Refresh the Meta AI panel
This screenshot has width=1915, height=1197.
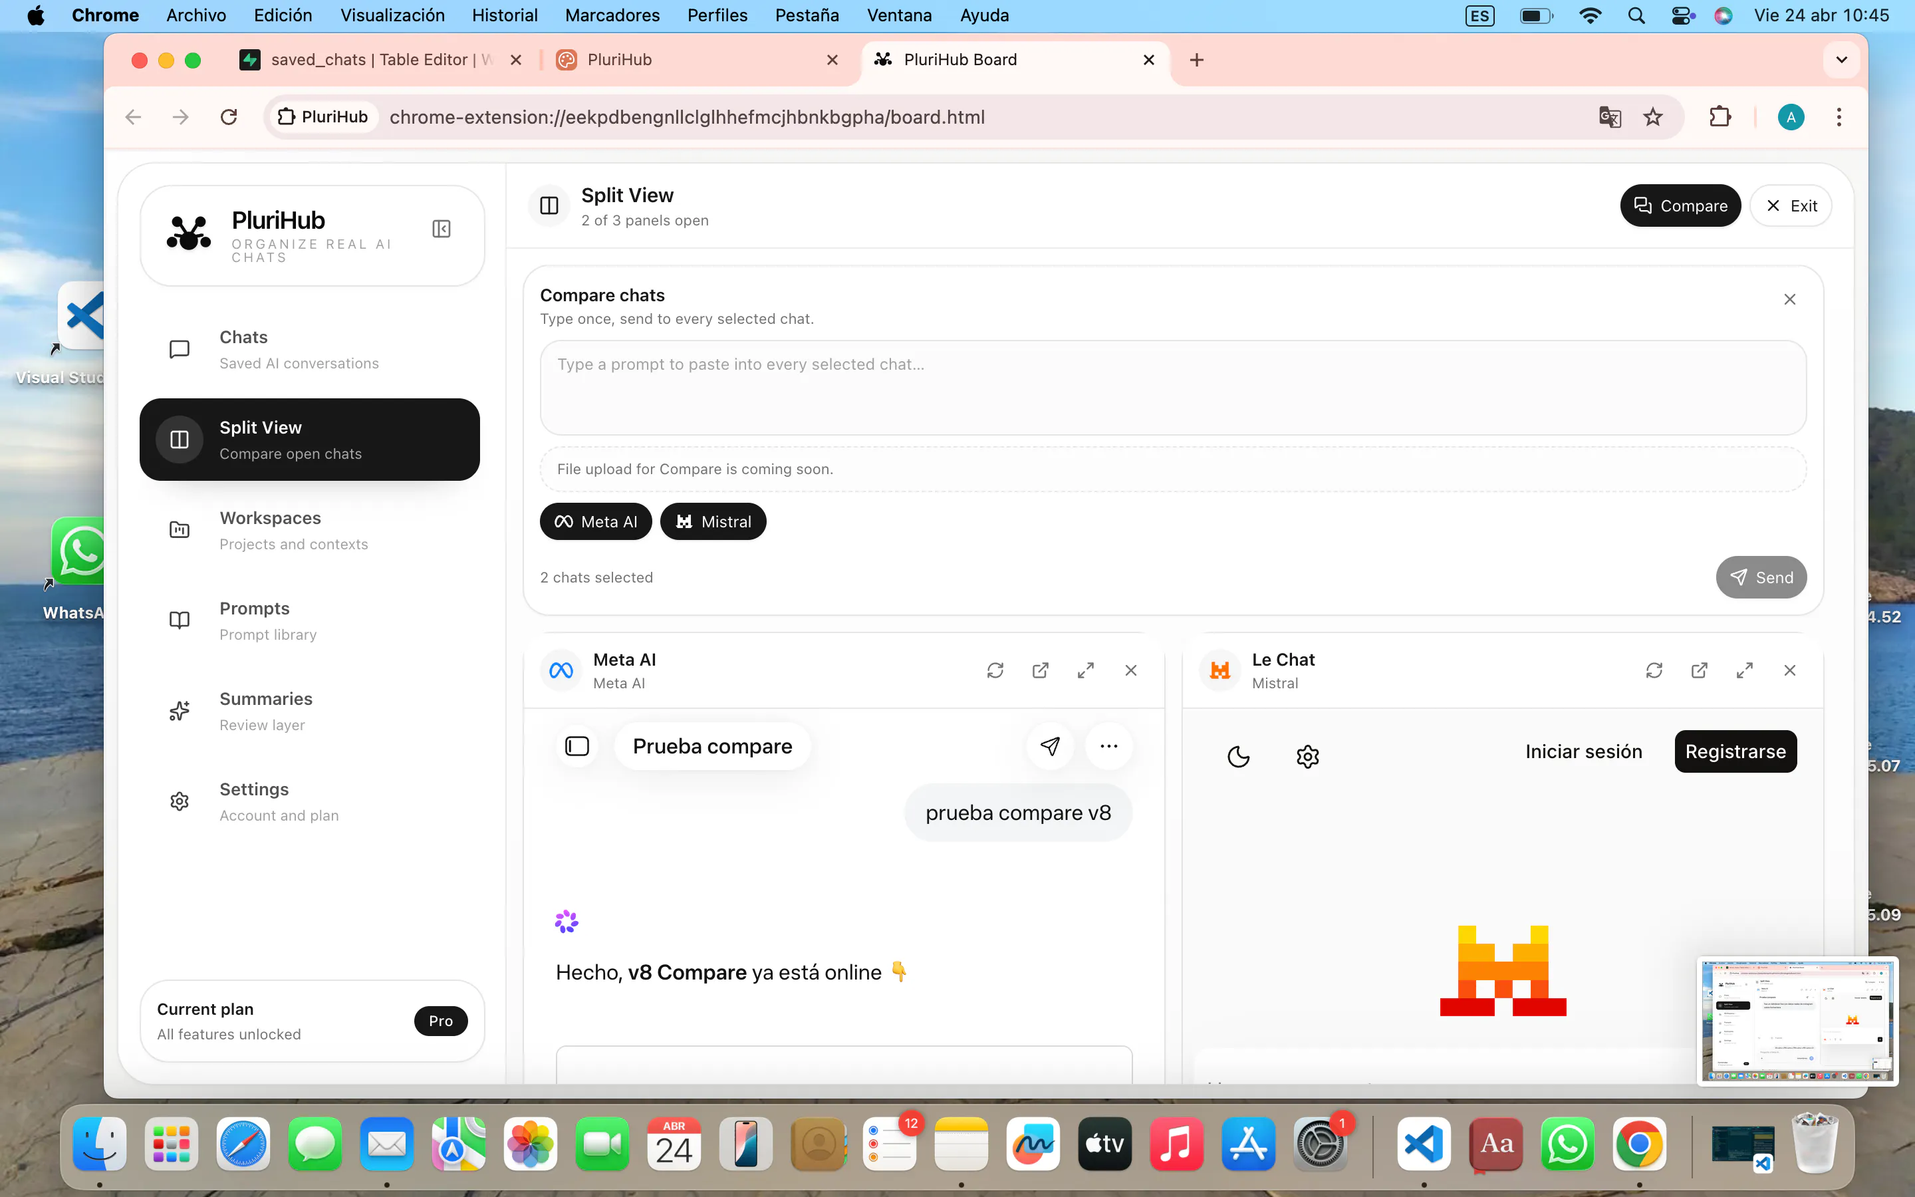click(995, 670)
